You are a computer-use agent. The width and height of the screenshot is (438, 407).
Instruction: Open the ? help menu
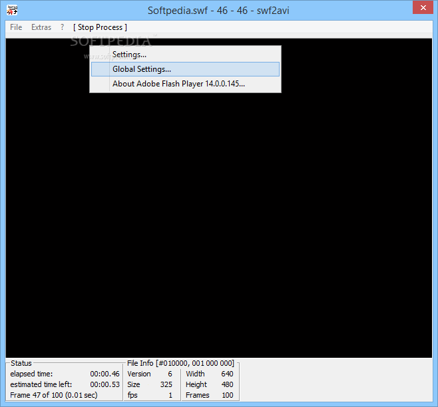pos(62,27)
